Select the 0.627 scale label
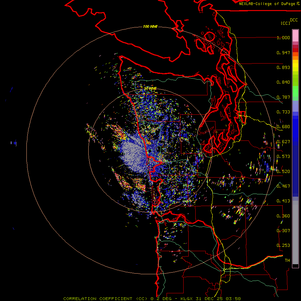301x301 pixels. point(283,142)
